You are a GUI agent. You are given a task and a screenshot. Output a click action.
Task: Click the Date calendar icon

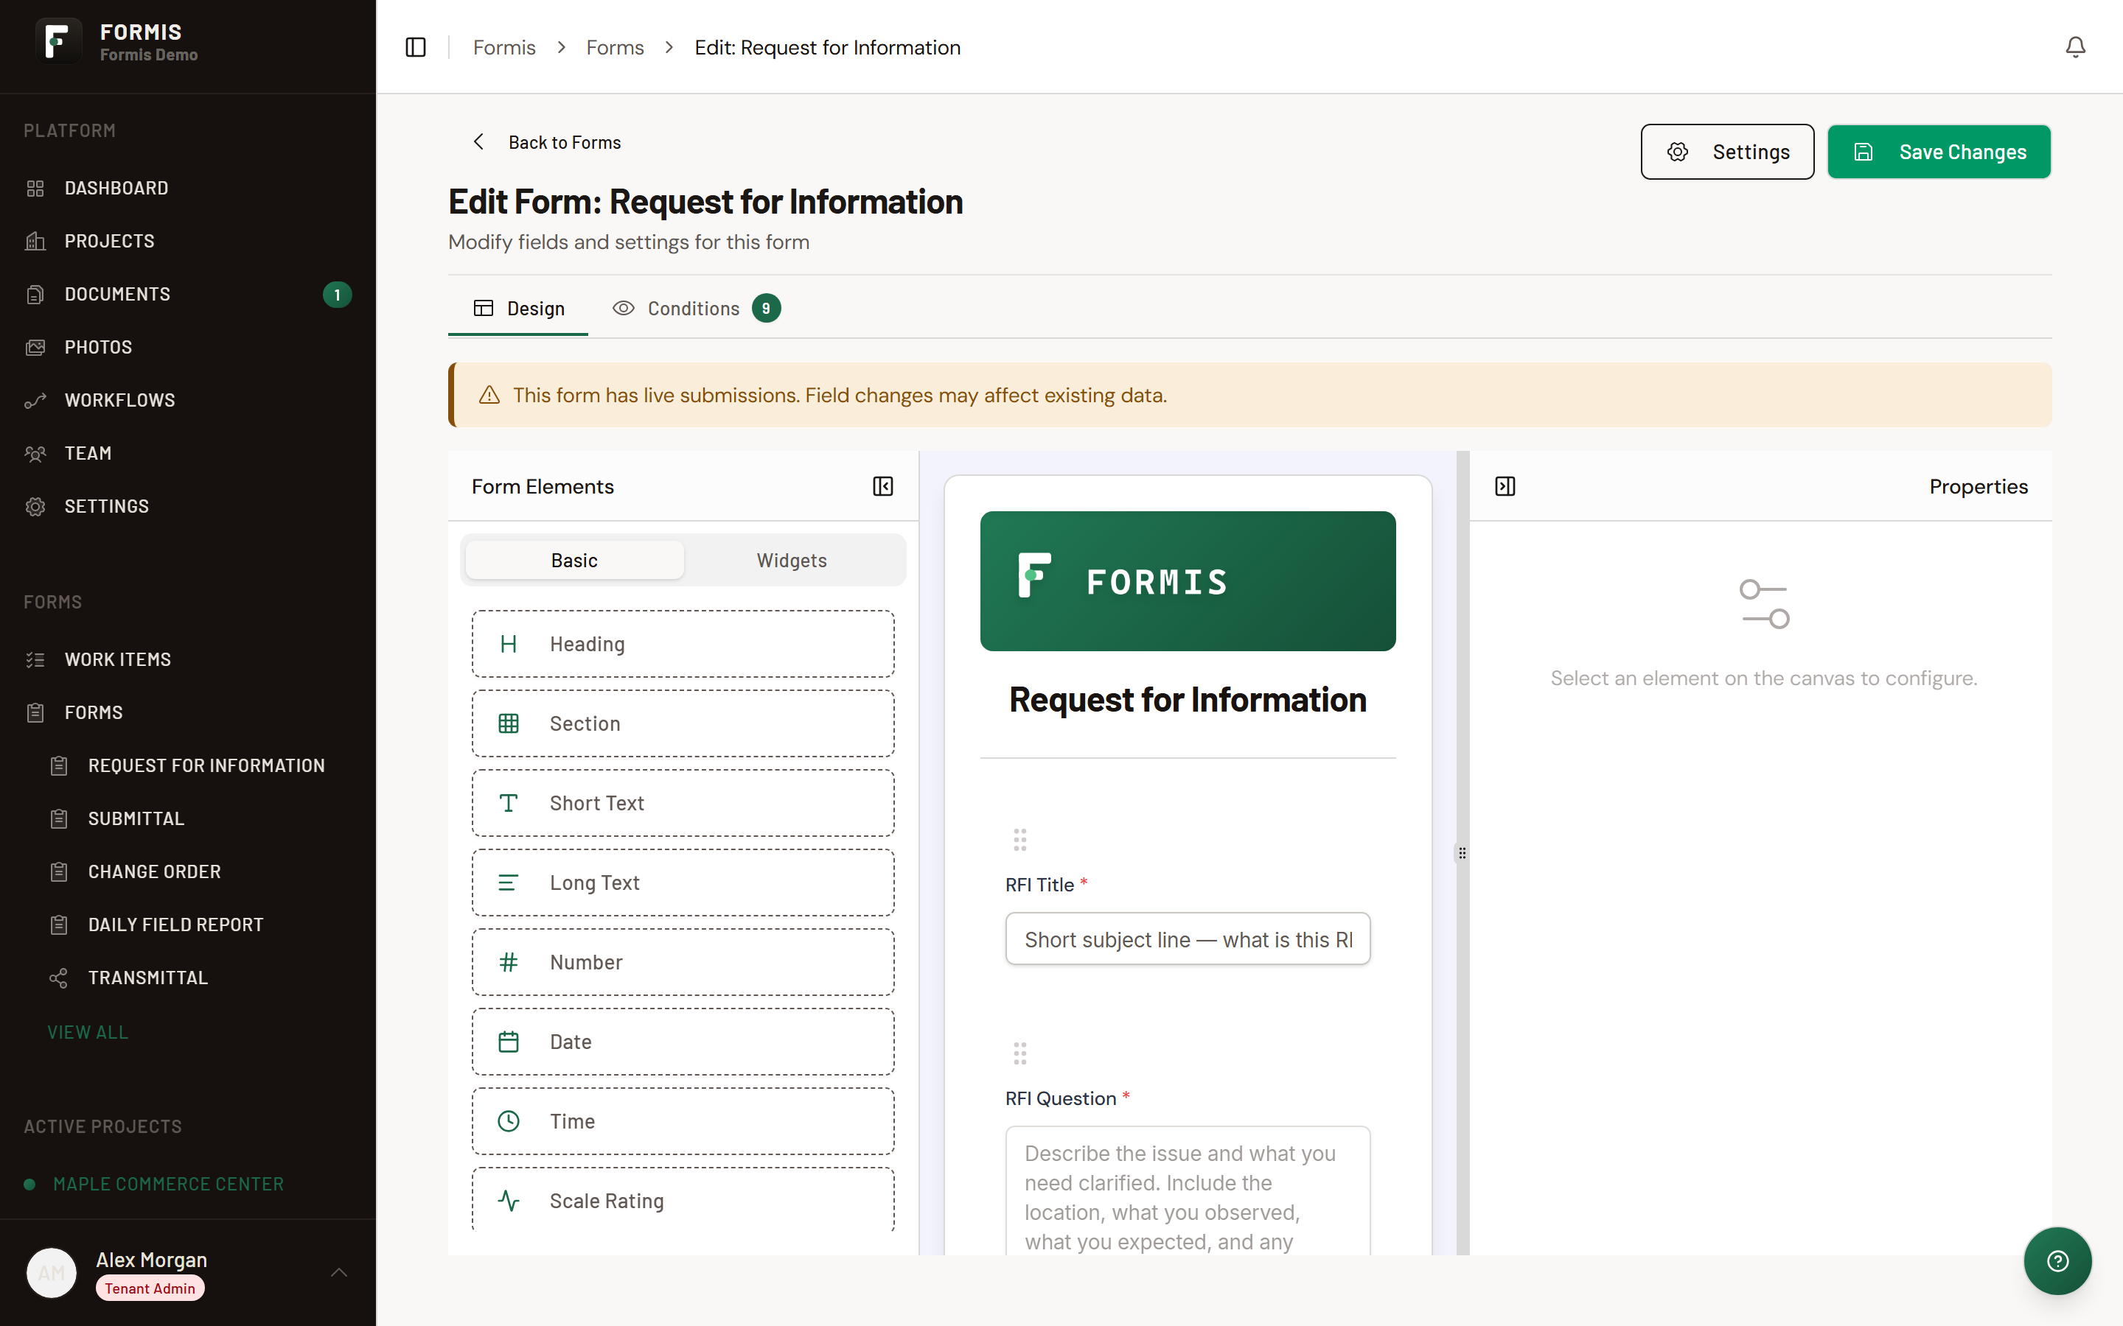(509, 1042)
